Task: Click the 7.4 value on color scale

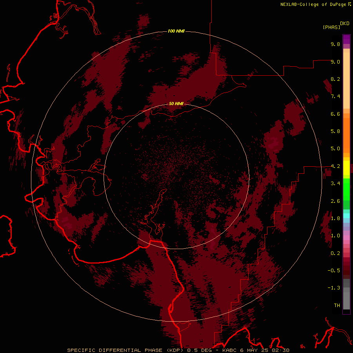Action: (x=335, y=96)
